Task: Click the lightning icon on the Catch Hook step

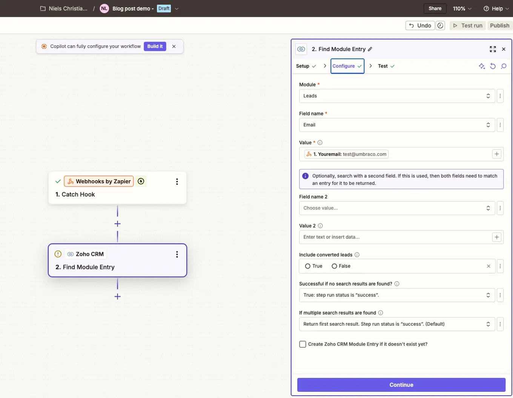Action: pos(141,181)
